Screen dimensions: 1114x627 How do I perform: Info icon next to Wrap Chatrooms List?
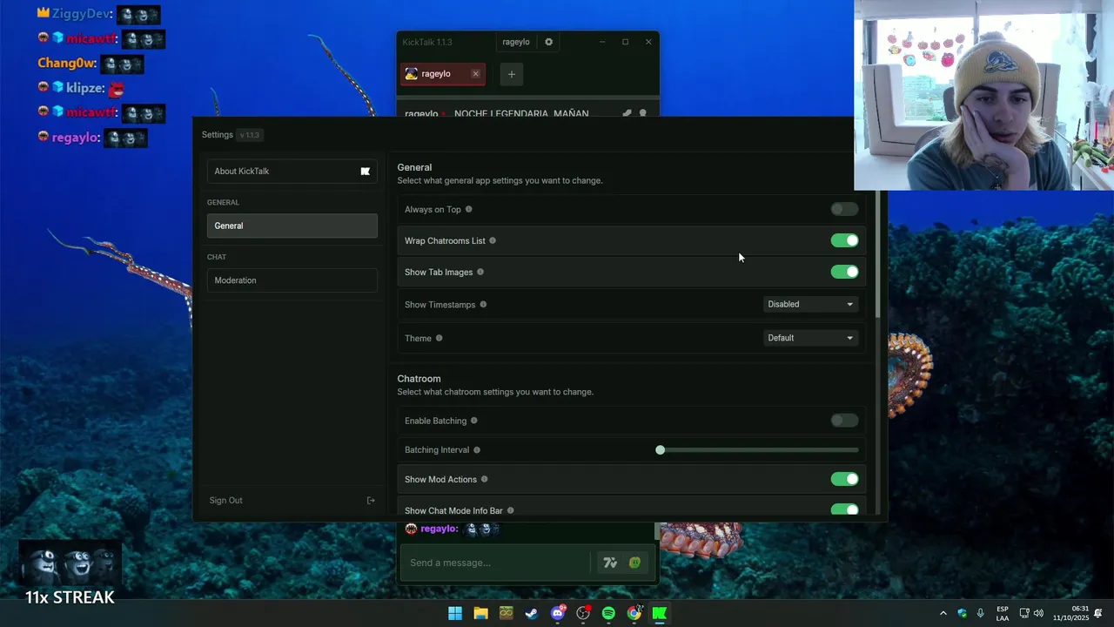click(x=493, y=240)
